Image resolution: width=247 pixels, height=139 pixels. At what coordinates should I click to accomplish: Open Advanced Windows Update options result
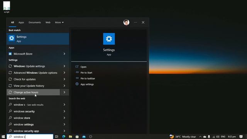pyautogui.click(x=33, y=73)
